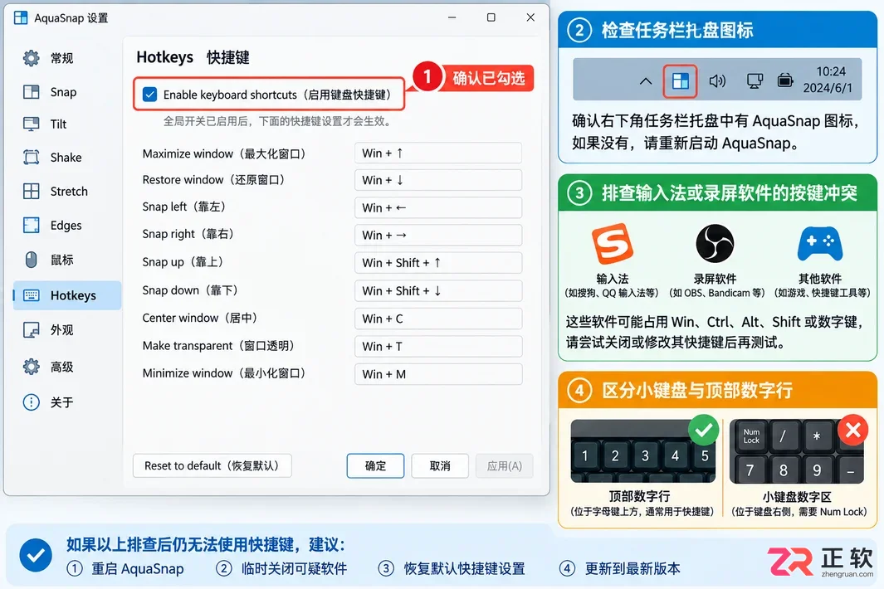Click the top number row keyboard image
The image size is (884, 589).
[x=643, y=451]
